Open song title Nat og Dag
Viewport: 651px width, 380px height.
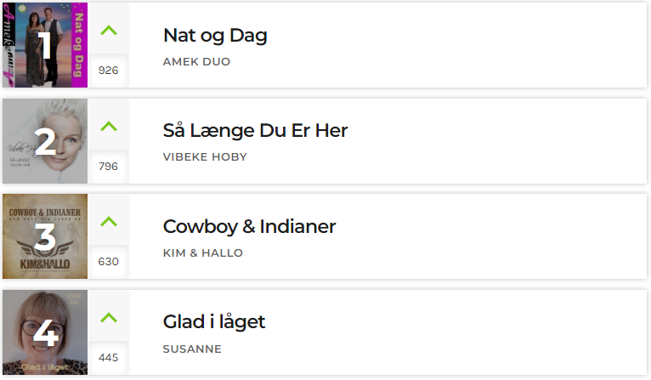tap(215, 36)
